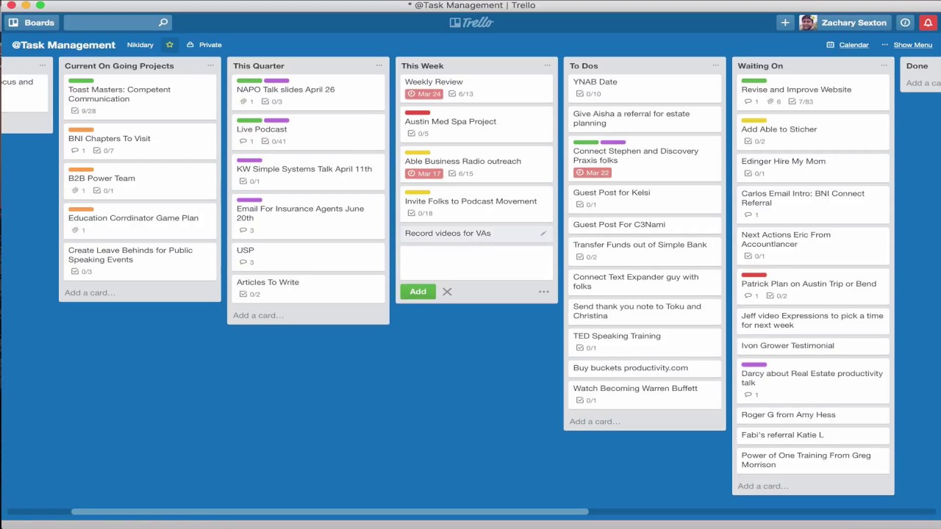Click the Trello logo in header

(471, 23)
